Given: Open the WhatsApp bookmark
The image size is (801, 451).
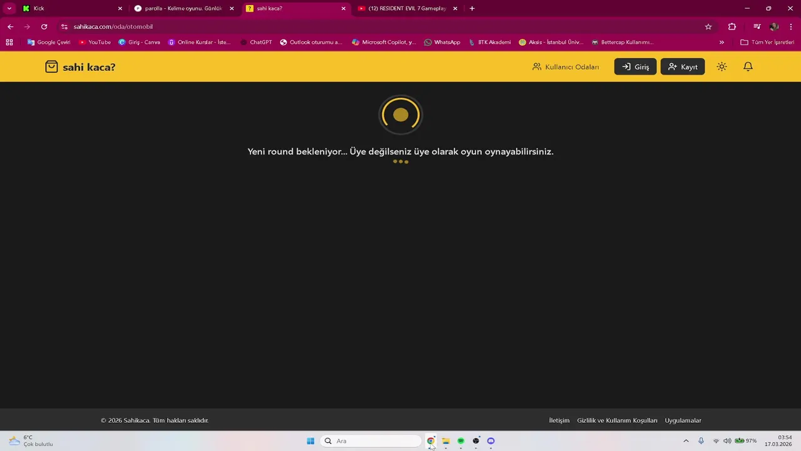Looking at the screenshot, I should [x=442, y=43].
